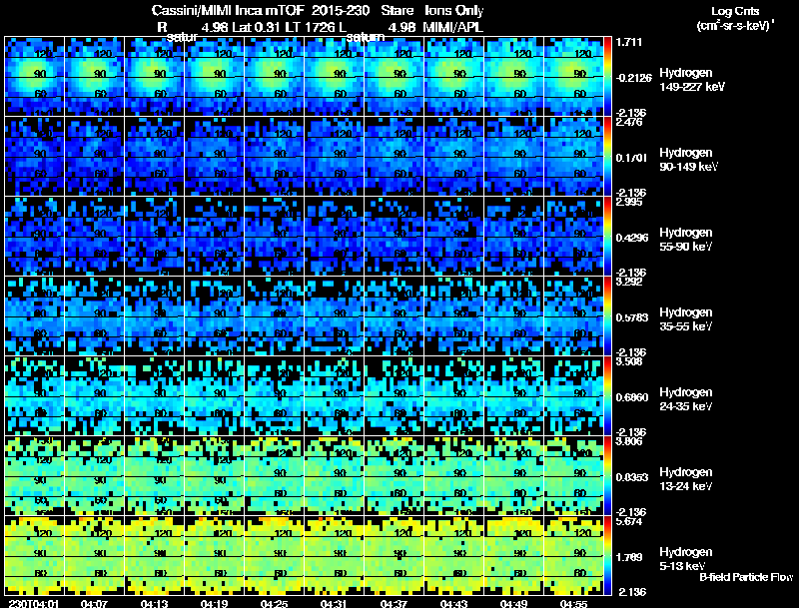This screenshot has width=799, height=608.
Task: Open the 24-35 keV panel at 04:19
Action: (214, 395)
